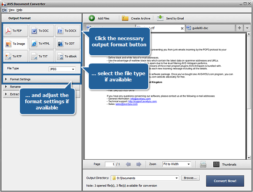This screenshot has height=192, width=253.
Task: Add a new file tab with plus
Action: click(x=239, y=28)
